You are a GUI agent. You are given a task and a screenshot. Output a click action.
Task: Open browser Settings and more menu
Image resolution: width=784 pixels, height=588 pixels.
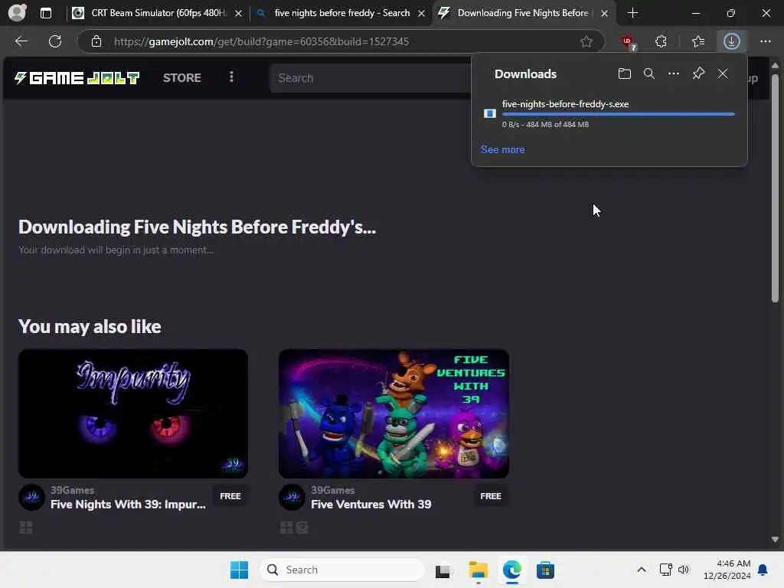point(765,41)
